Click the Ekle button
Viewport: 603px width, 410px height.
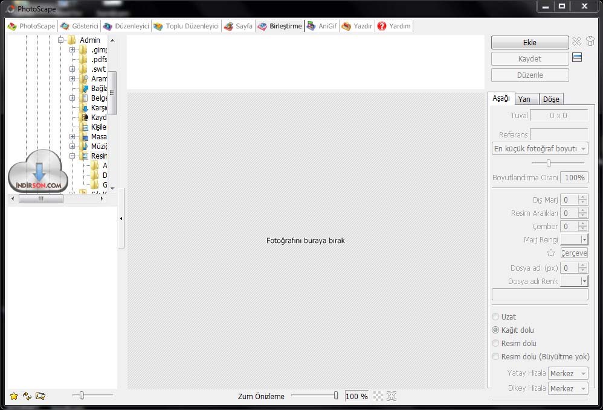(530, 43)
